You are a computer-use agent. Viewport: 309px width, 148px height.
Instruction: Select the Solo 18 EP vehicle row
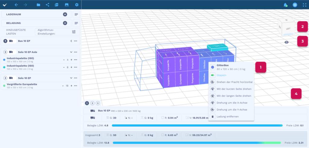click(x=40, y=78)
